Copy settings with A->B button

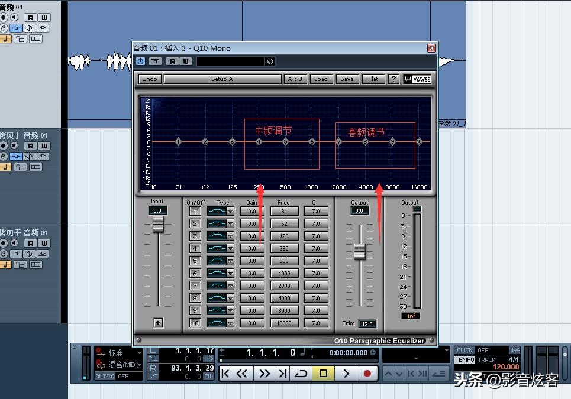coord(295,79)
